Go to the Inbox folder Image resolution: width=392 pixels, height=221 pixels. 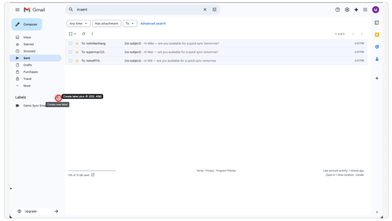pos(27,38)
